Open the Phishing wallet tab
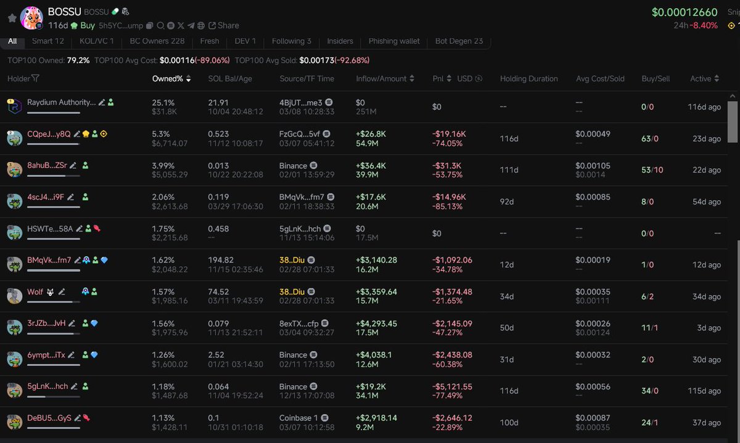The width and height of the screenshot is (740, 443). point(393,41)
